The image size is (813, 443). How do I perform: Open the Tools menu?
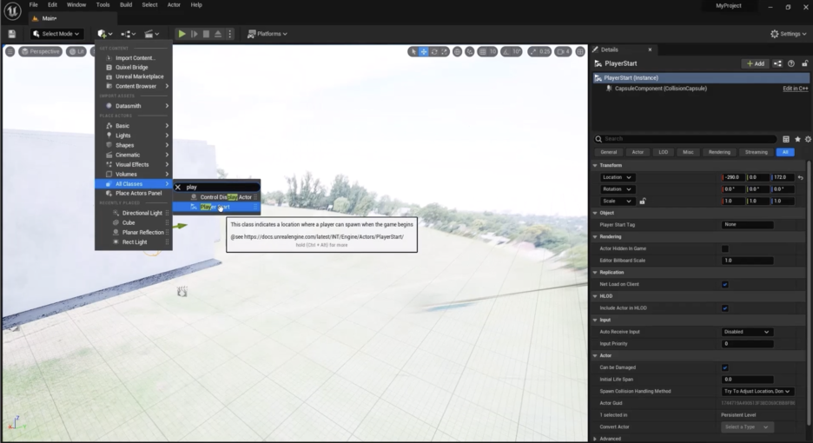click(x=102, y=4)
